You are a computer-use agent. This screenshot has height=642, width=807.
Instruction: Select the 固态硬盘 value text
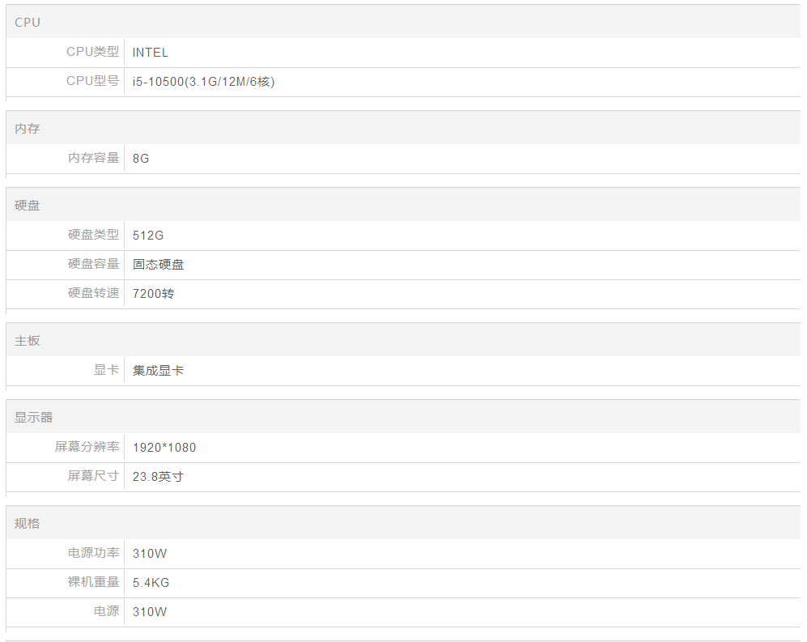click(x=158, y=265)
